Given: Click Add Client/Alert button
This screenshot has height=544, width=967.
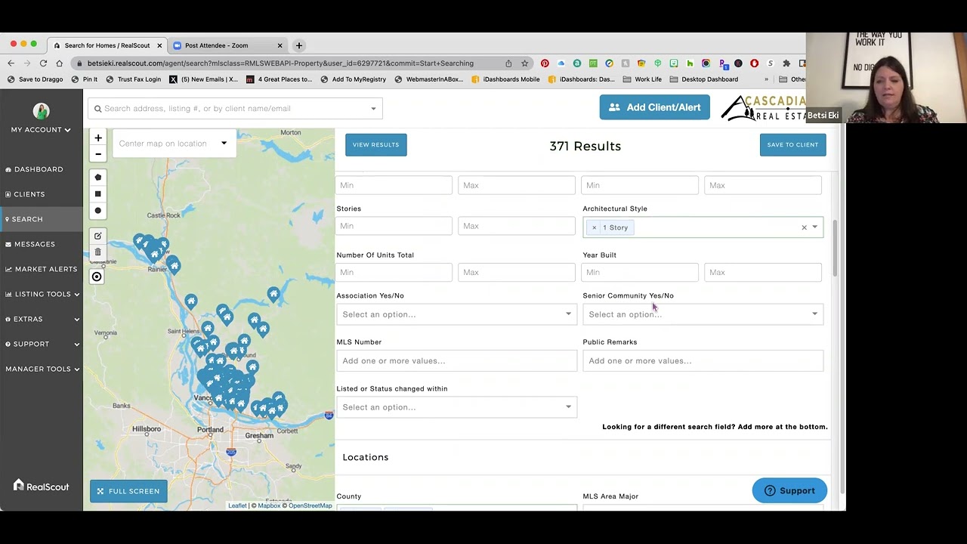Looking at the screenshot, I should pos(654,107).
